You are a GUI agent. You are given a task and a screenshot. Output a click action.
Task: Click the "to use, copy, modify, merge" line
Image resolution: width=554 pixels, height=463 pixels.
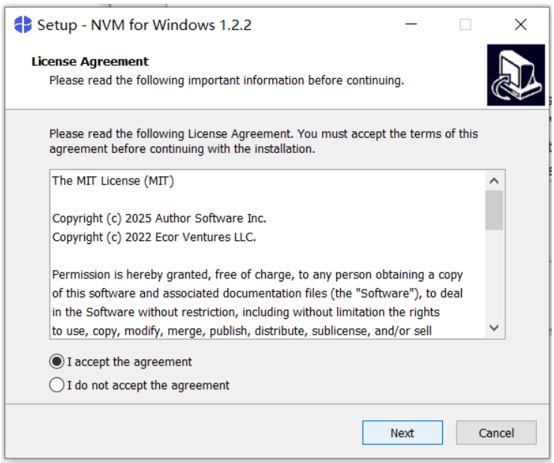pyautogui.click(x=242, y=331)
